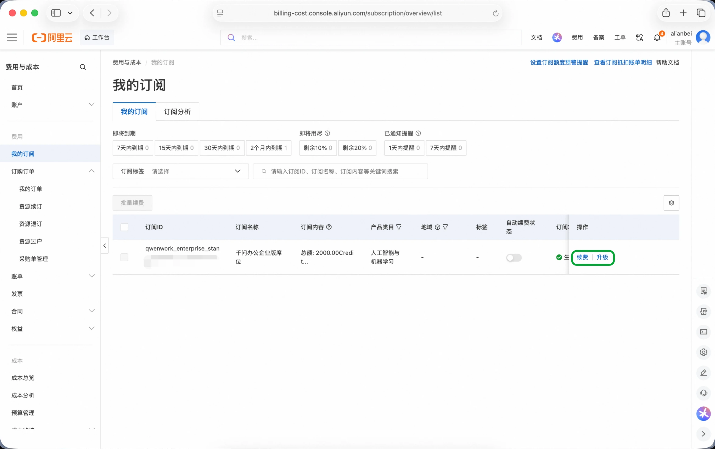Show help for 即将用尽

click(327, 133)
